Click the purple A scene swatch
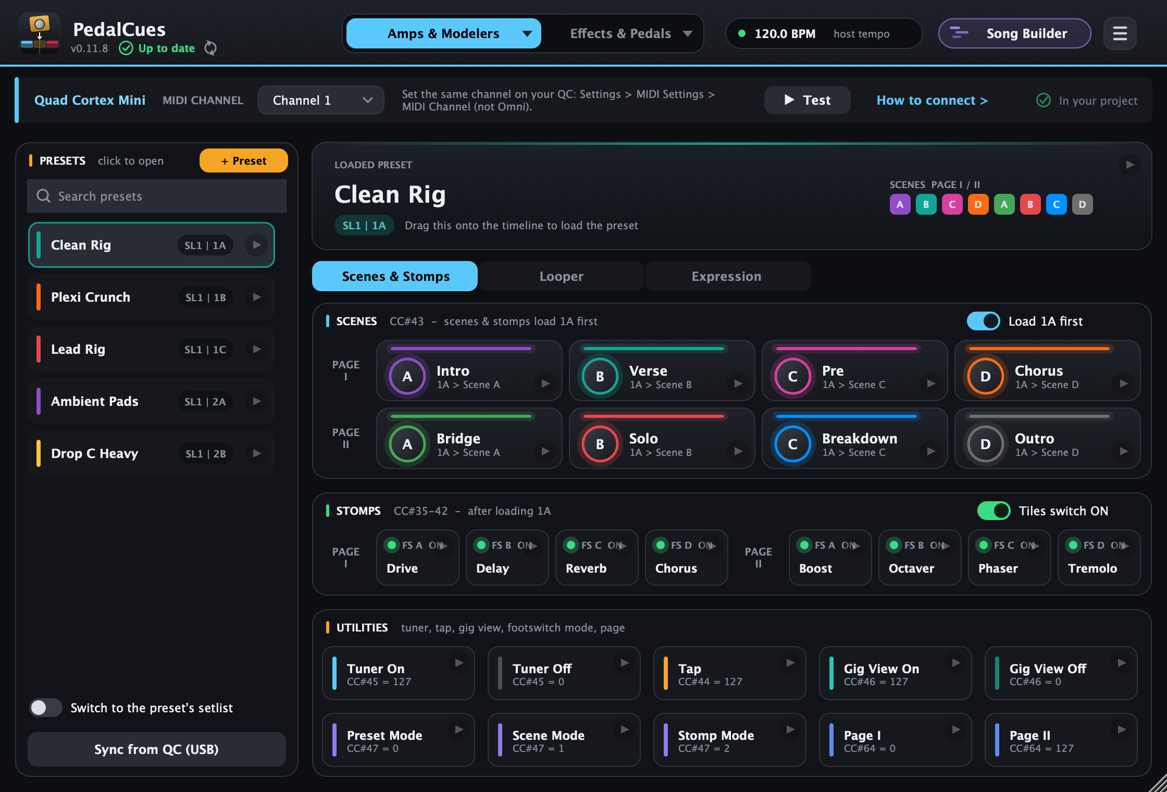Image resolution: width=1167 pixels, height=792 pixels. (900, 204)
